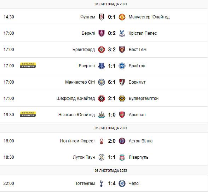
Task: Click the Bournemouth club crest
Action: [122, 82]
